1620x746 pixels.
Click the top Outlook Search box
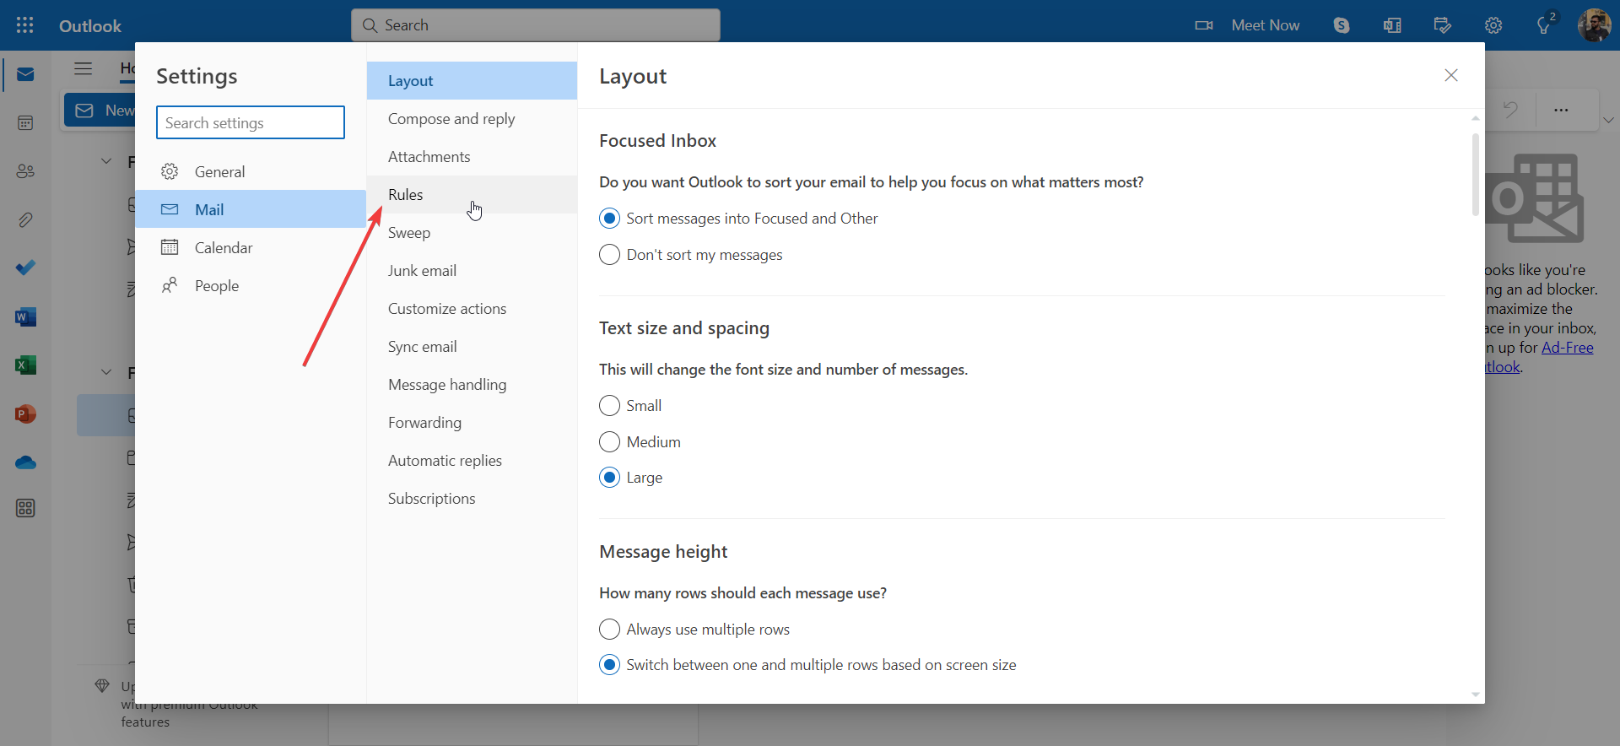[x=536, y=25]
